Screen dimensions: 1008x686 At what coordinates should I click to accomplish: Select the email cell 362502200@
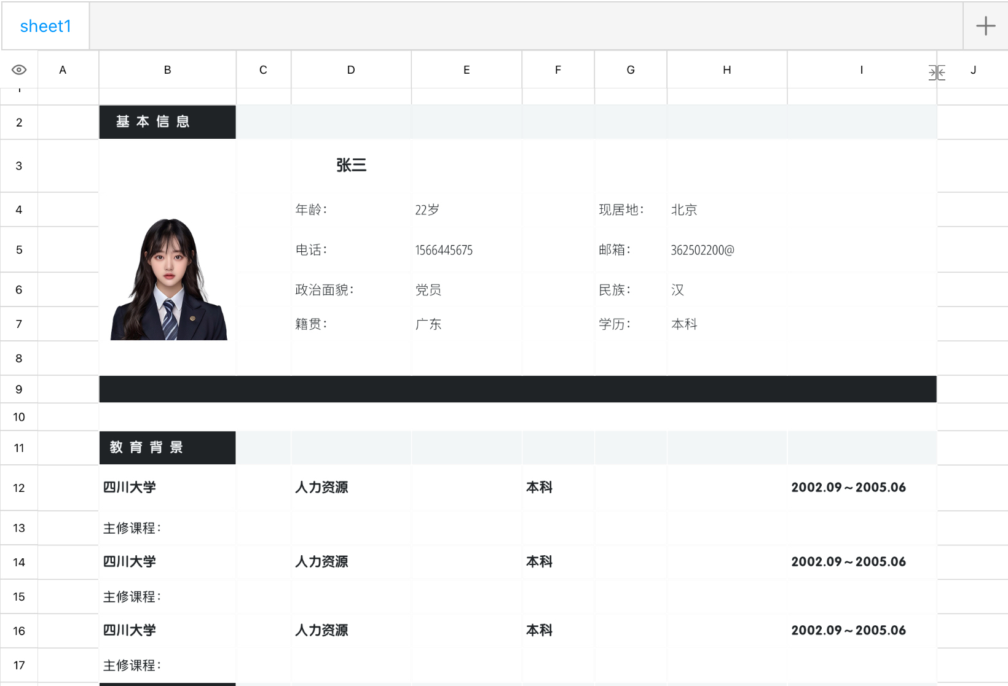click(x=727, y=250)
